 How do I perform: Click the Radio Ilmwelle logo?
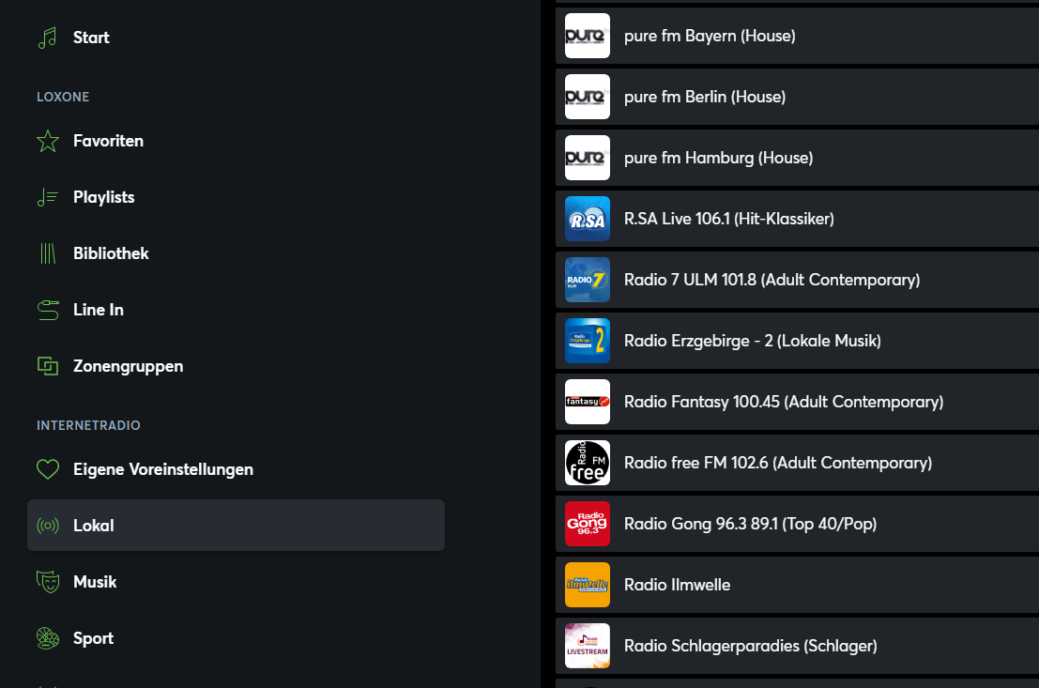pyautogui.click(x=588, y=585)
